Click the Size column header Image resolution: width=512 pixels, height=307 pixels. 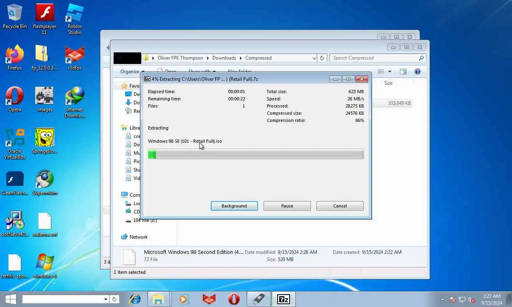[x=388, y=83]
